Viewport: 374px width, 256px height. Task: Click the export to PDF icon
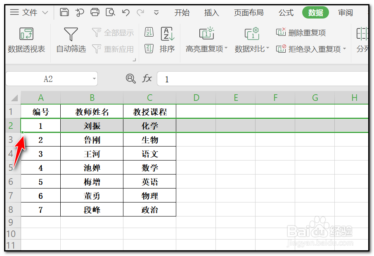(80, 12)
